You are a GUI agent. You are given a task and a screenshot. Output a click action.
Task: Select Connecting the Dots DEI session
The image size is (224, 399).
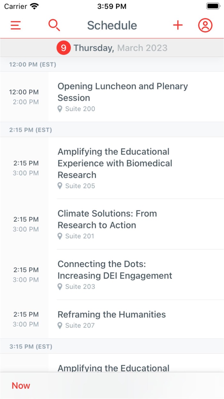pyautogui.click(x=115, y=270)
